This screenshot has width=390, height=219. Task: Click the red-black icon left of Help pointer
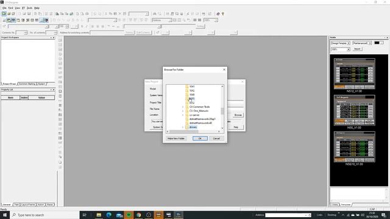[218, 13]
